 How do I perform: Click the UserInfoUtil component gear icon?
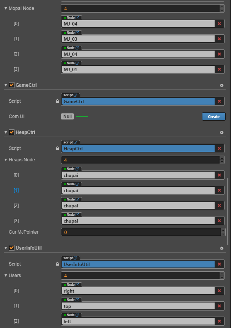coord(221,248)
